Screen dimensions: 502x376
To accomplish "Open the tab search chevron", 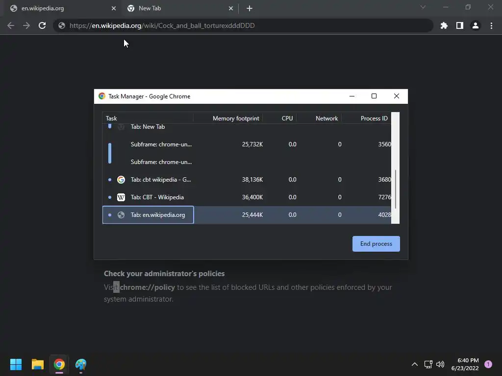I will coord(423,7).
